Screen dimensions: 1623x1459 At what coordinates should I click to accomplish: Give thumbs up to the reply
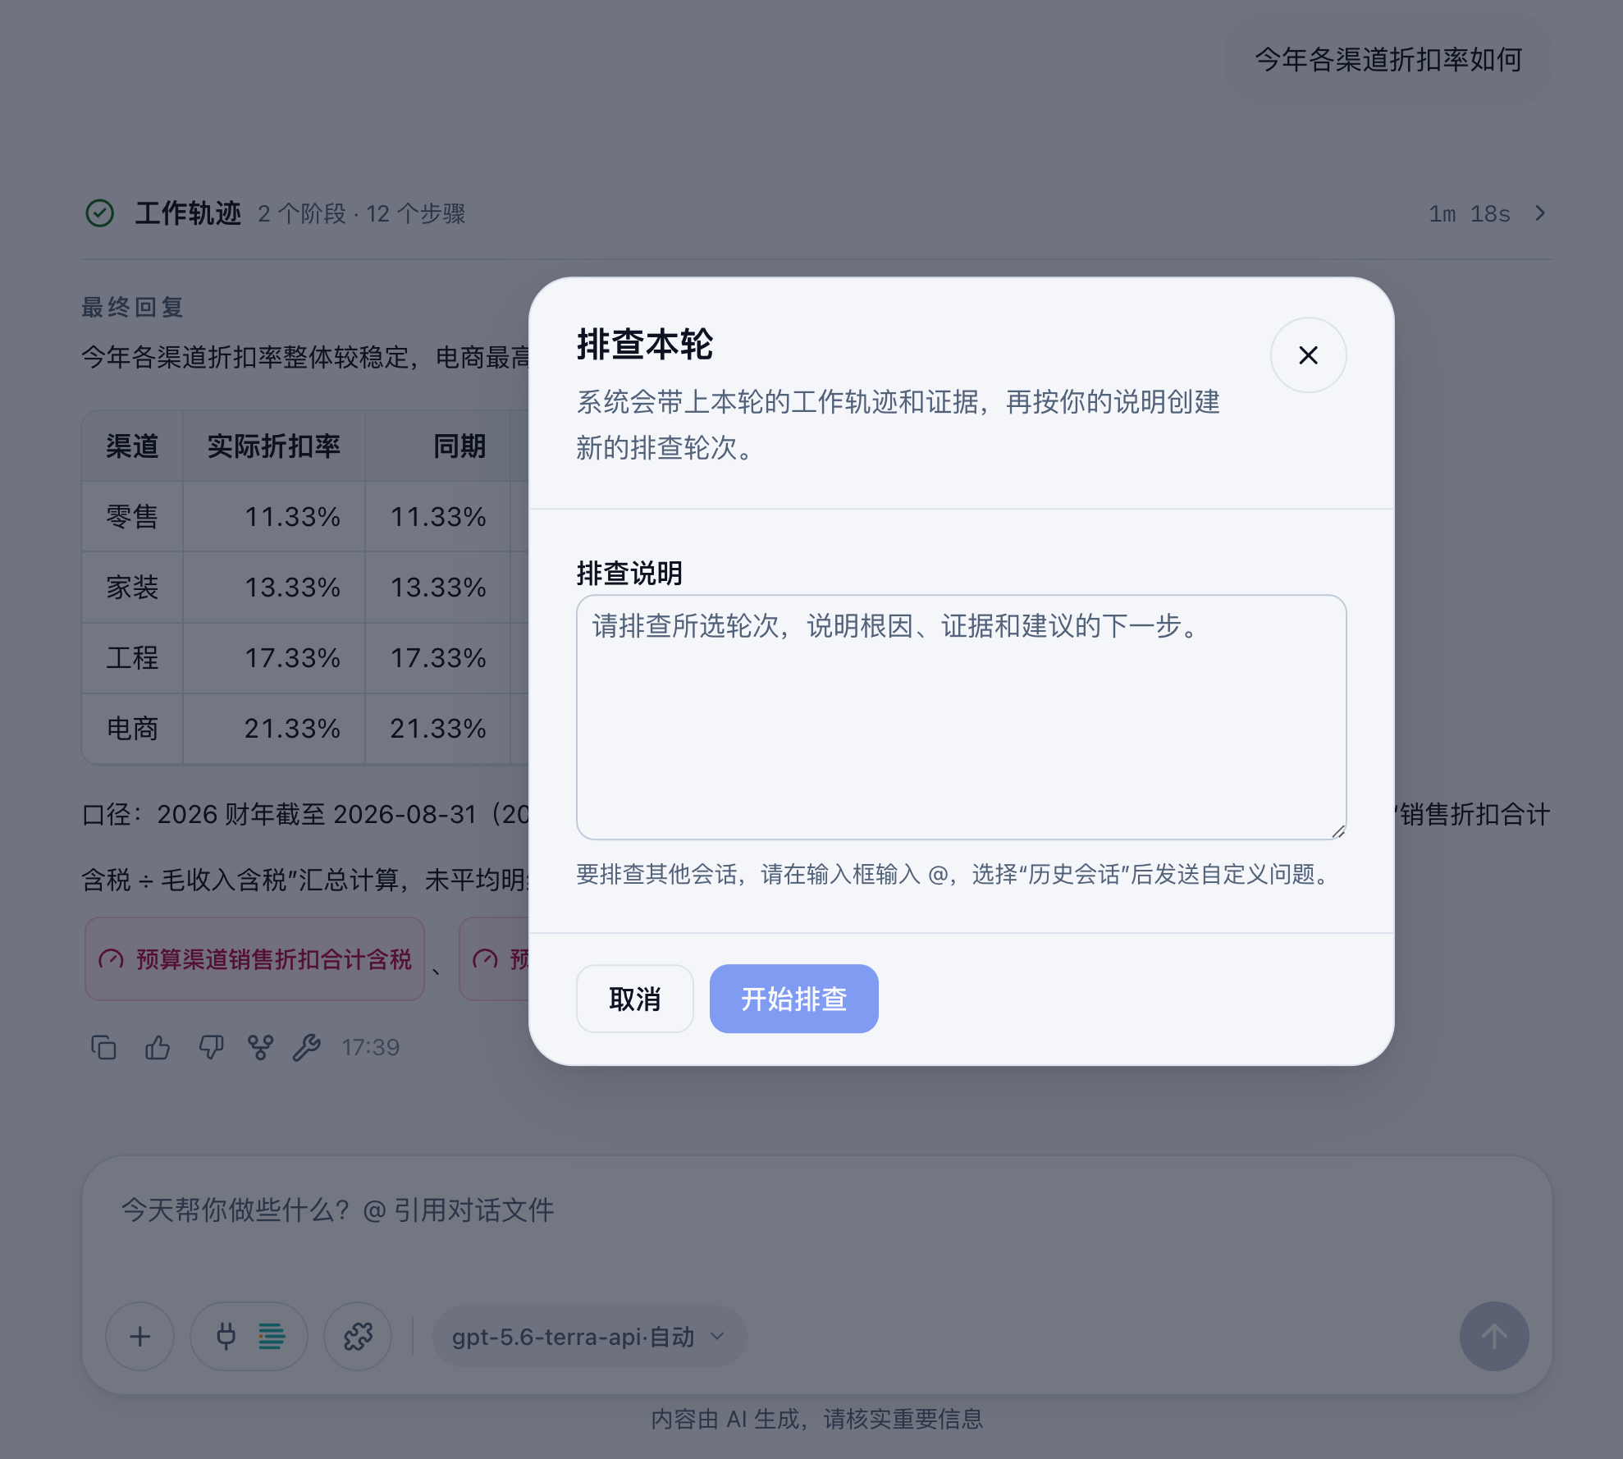tap(158, 1048)
